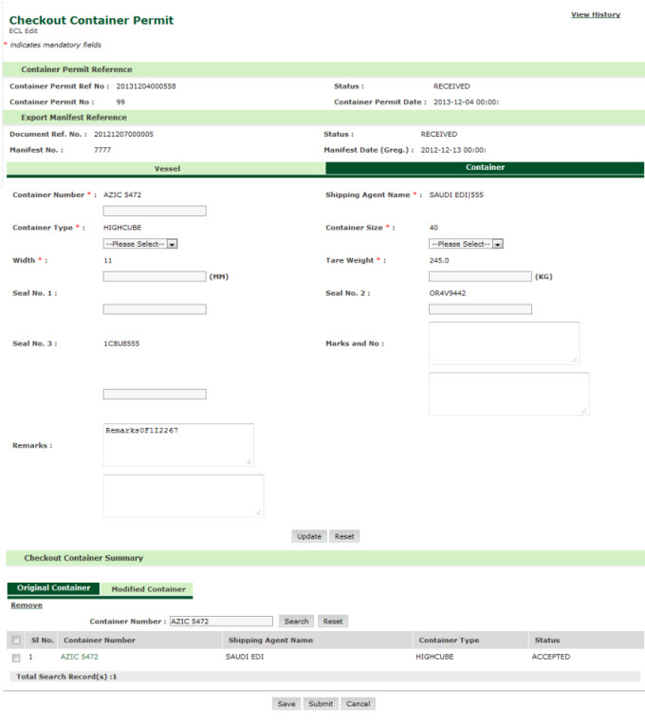The image size is (645, 725).
Task: Click the Update button
Action: [309, 536]
